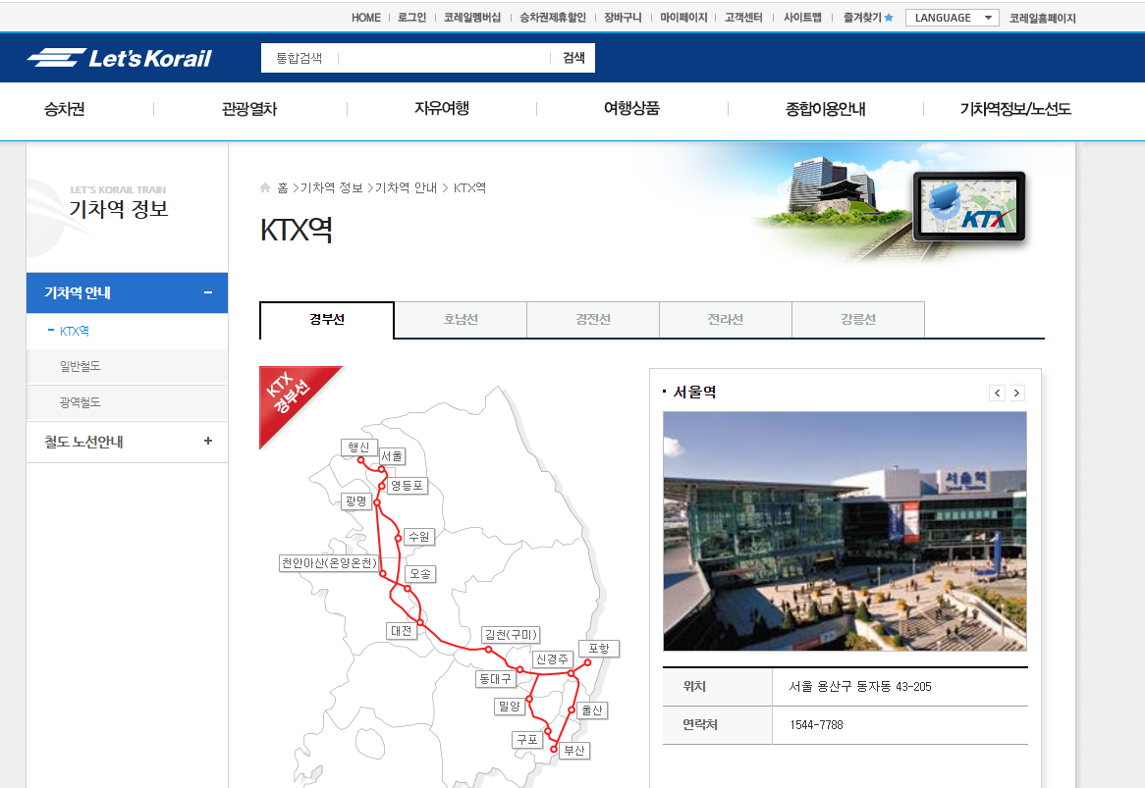
Task: Switch to the 강릉선 tab
Action: (858, 320)
